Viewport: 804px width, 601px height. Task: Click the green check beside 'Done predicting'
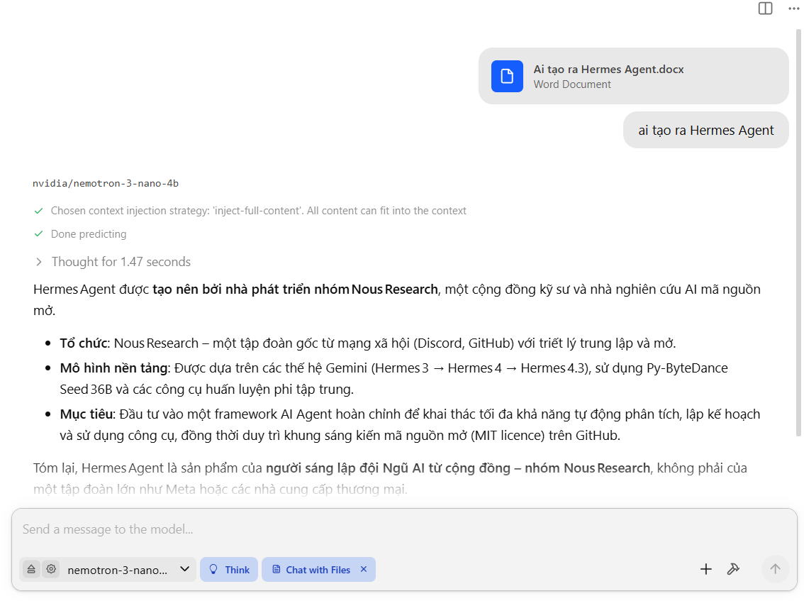(x=38, y=234)
